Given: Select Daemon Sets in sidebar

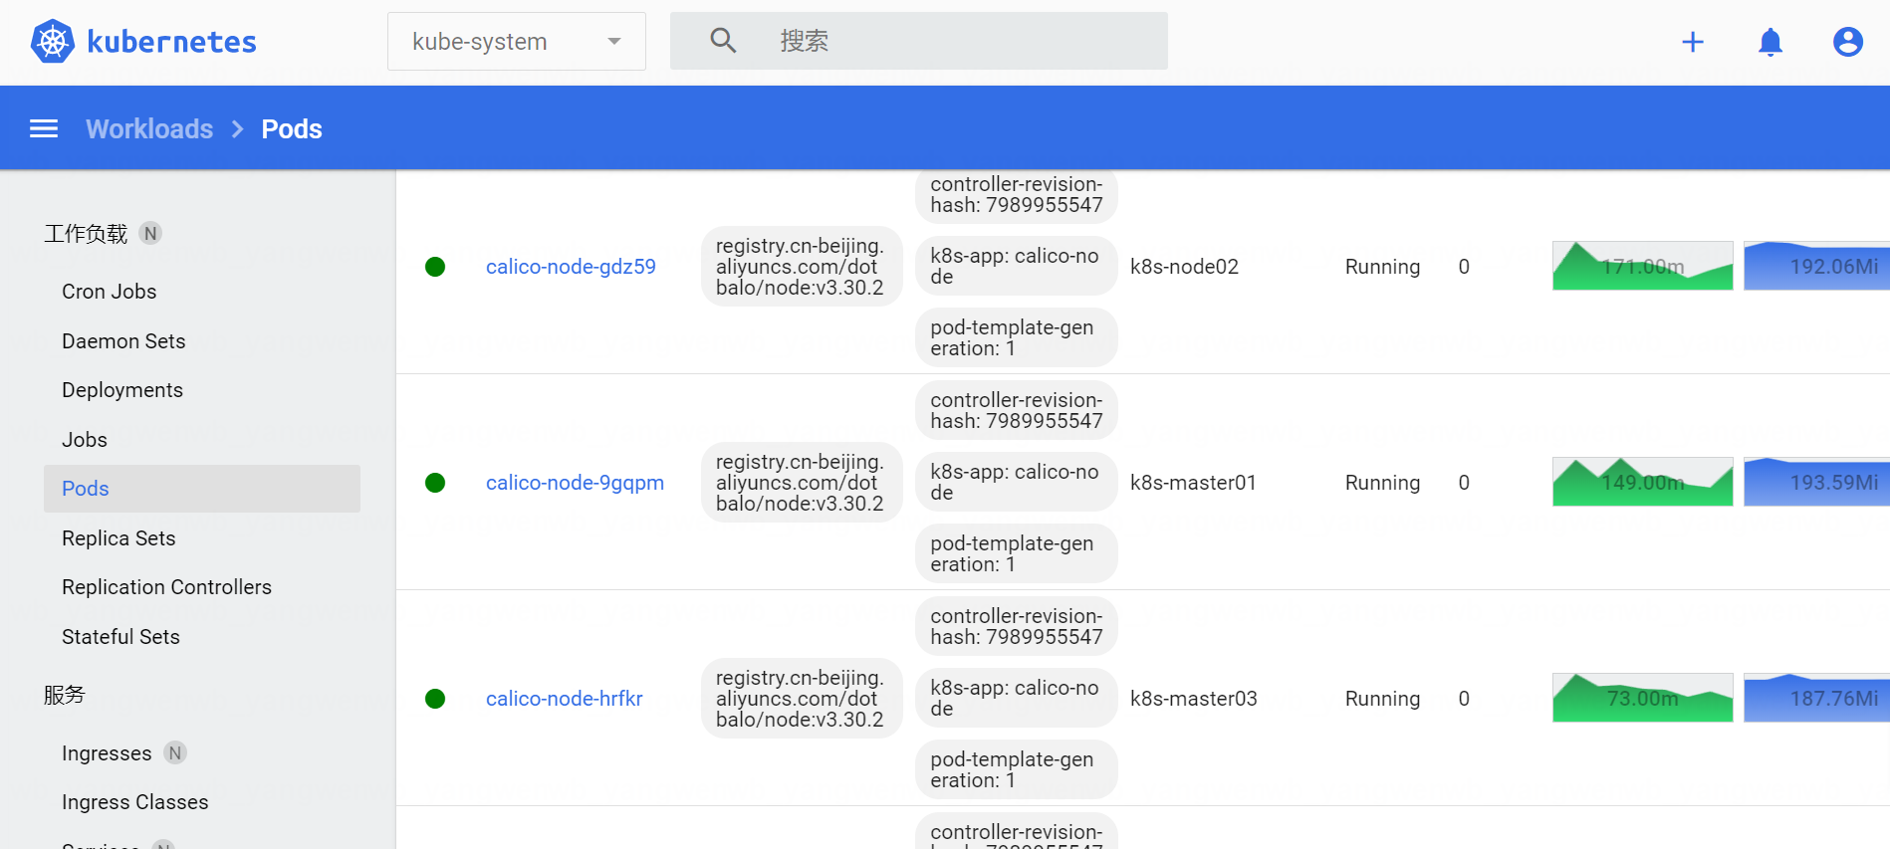Looking at the screenshot, I should click(123, 341).
